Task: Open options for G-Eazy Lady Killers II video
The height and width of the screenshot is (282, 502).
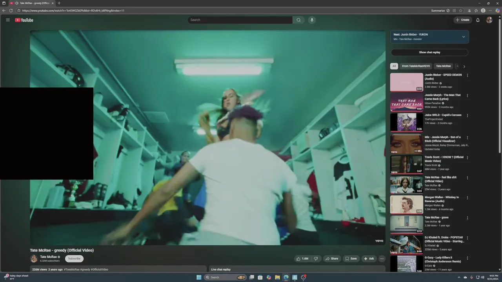Action: (467, 258)
